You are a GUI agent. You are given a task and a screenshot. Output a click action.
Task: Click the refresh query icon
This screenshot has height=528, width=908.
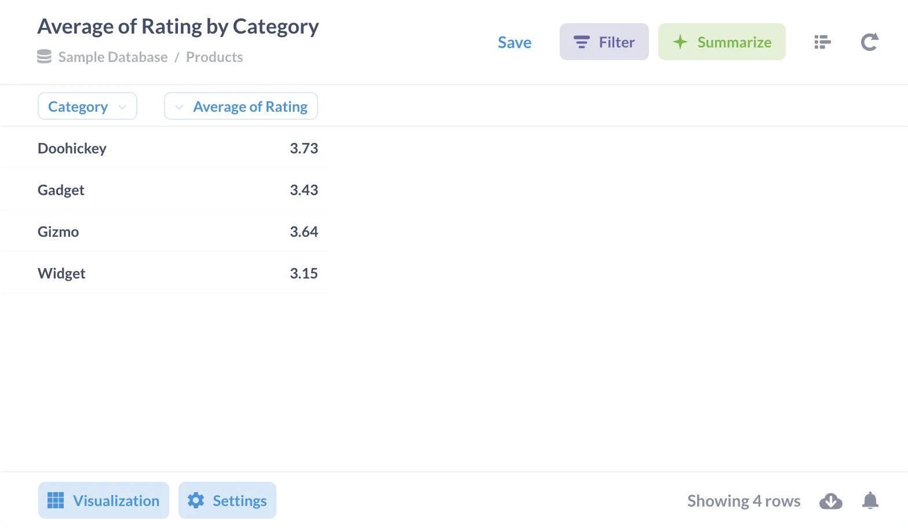[869, 42]
